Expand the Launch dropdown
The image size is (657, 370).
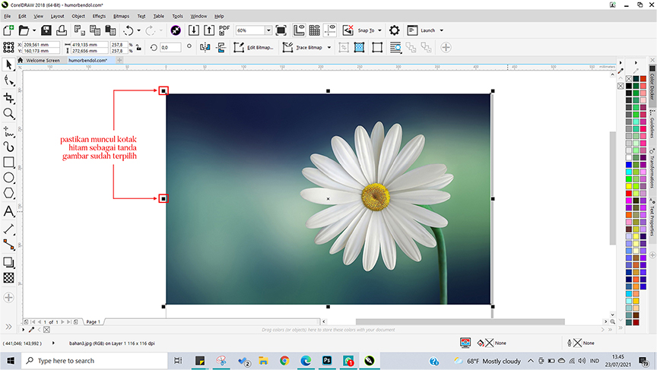pyautogui.click(x=442, y=30)
